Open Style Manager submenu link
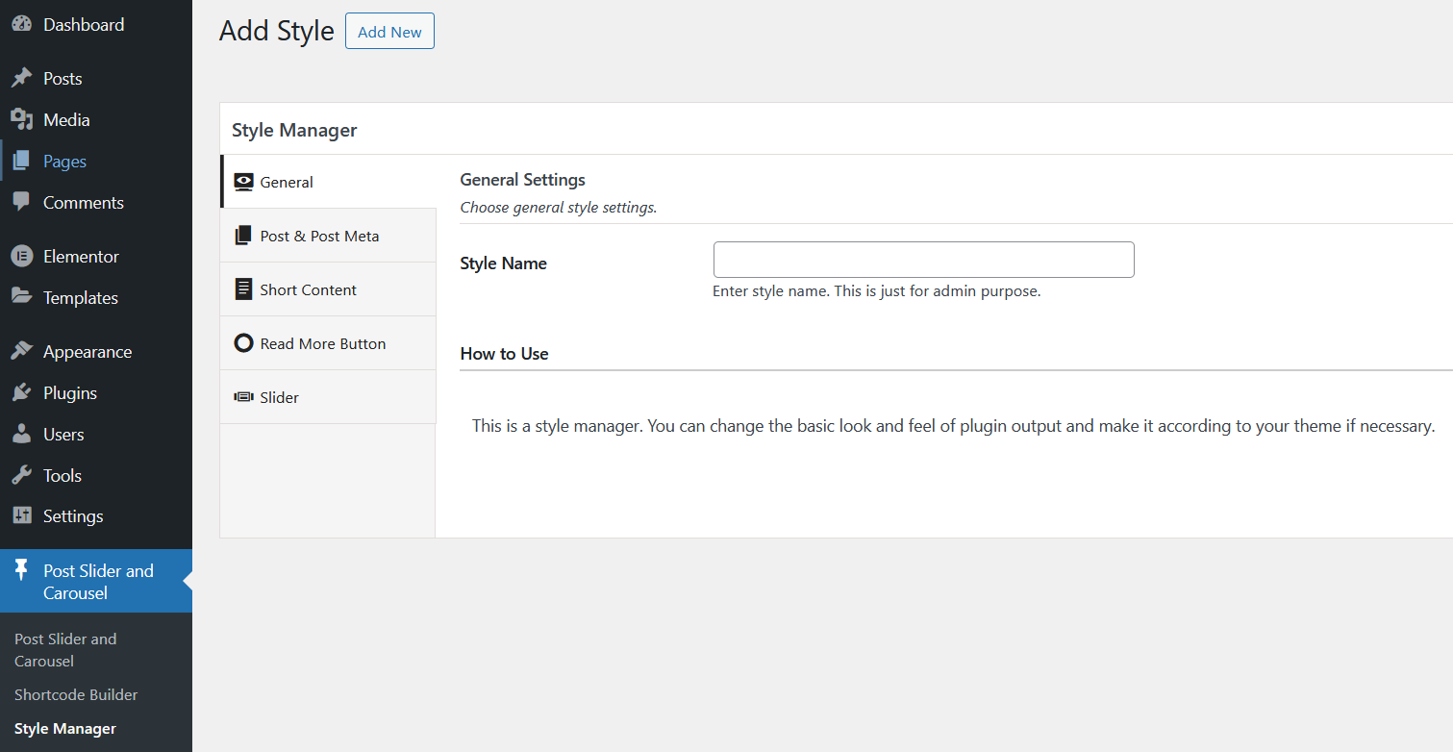 [65, 729]
